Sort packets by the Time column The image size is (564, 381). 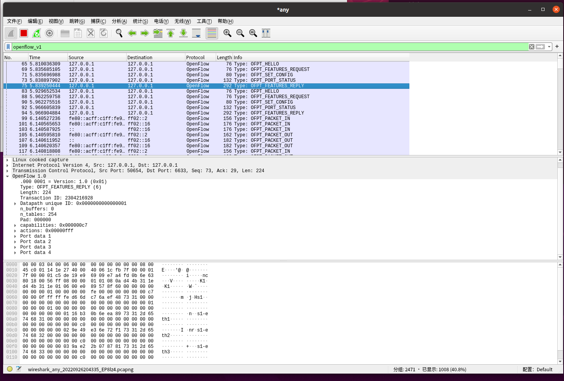(48, 57)
